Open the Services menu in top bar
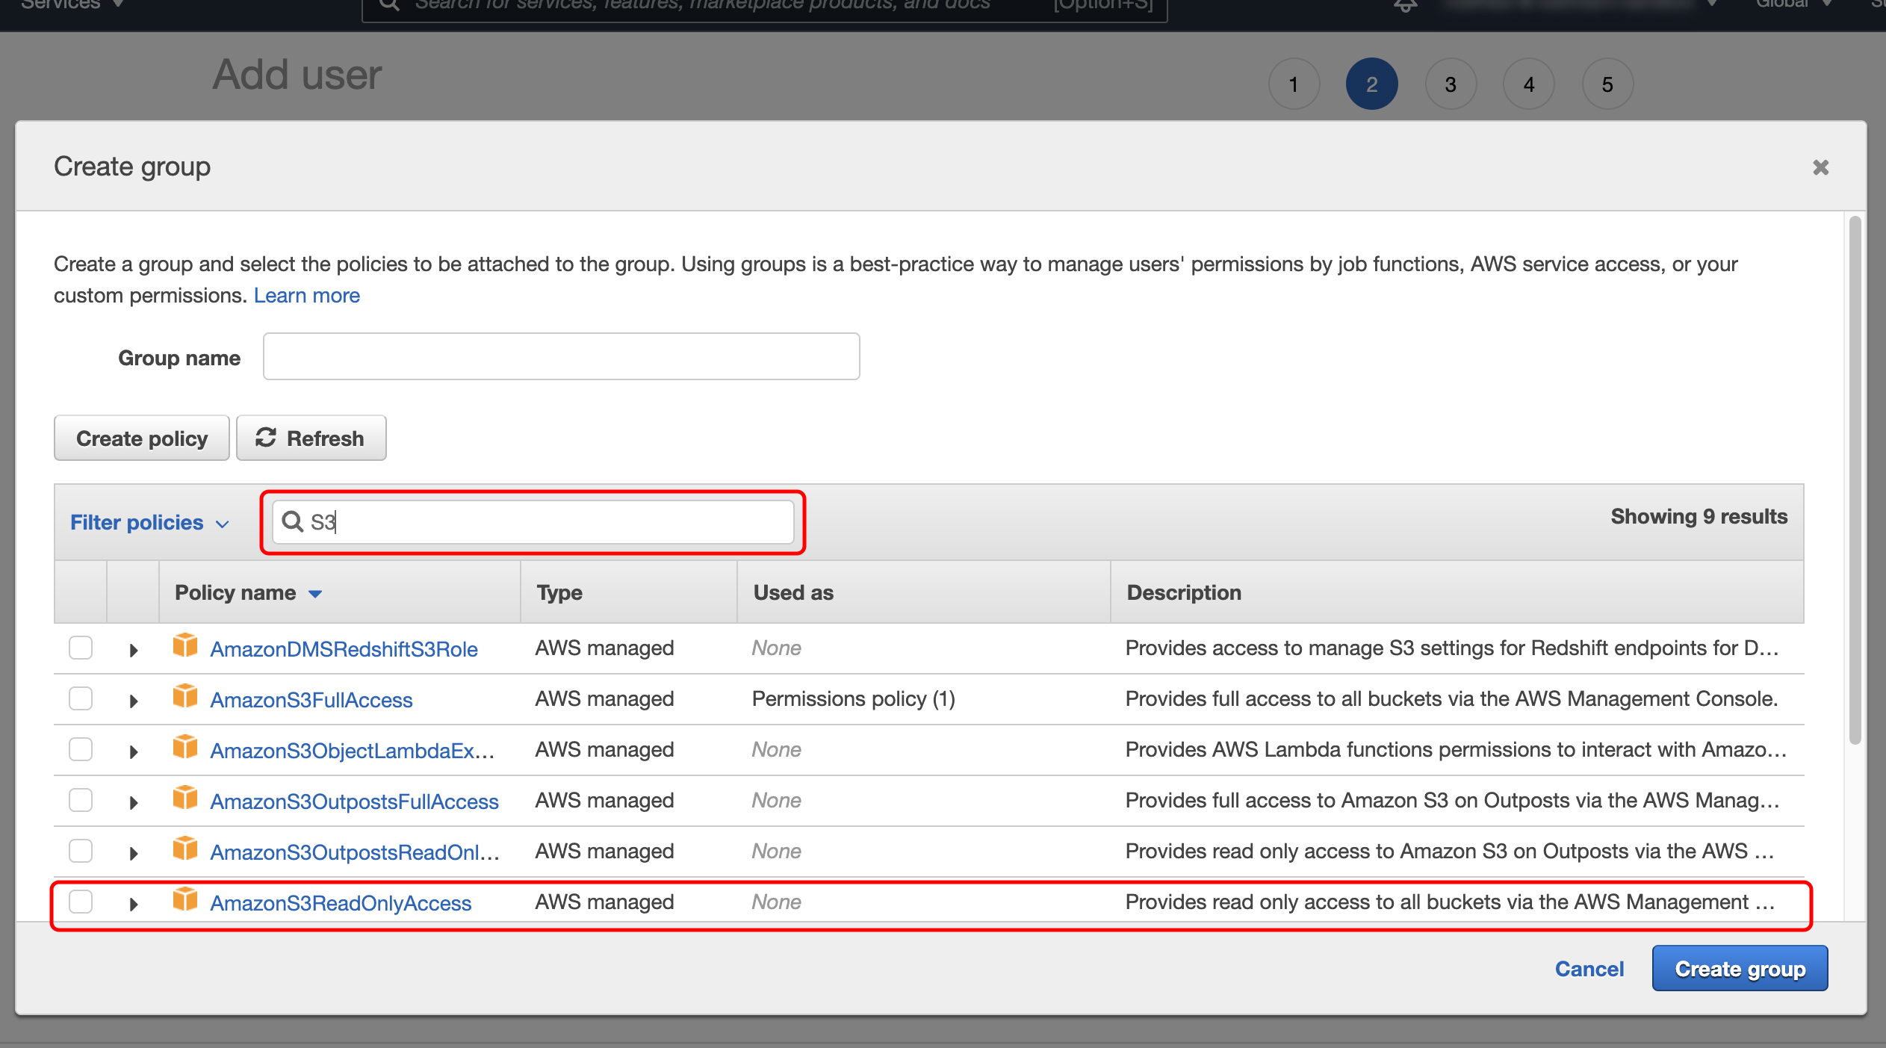 tap(72, 4)
